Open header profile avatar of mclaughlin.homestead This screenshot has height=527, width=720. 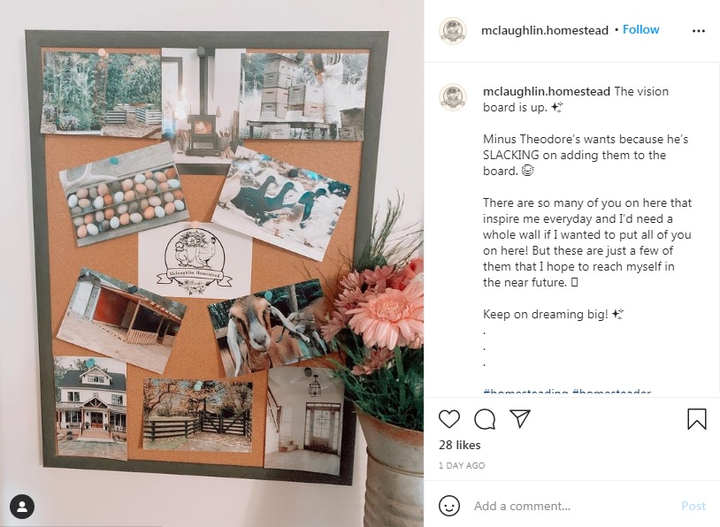point(453,31)
